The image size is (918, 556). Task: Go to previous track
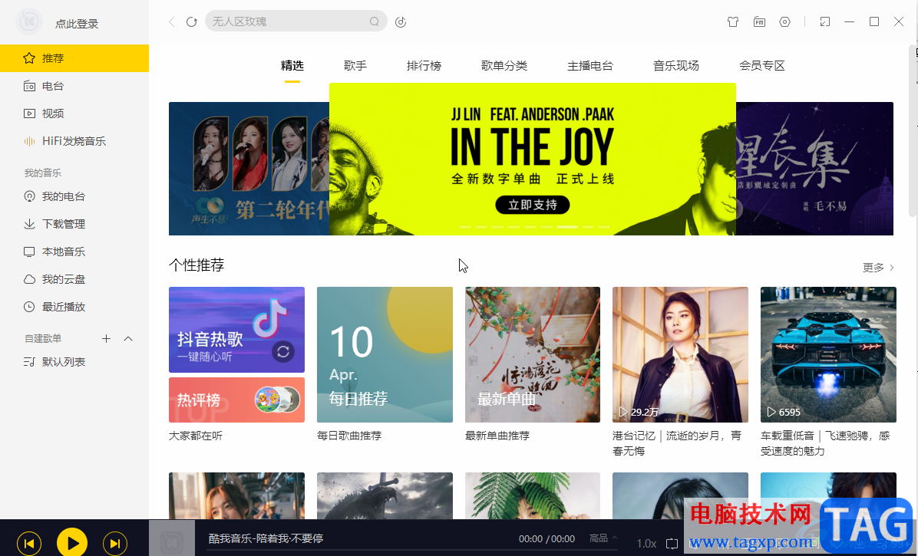point(28,544)
